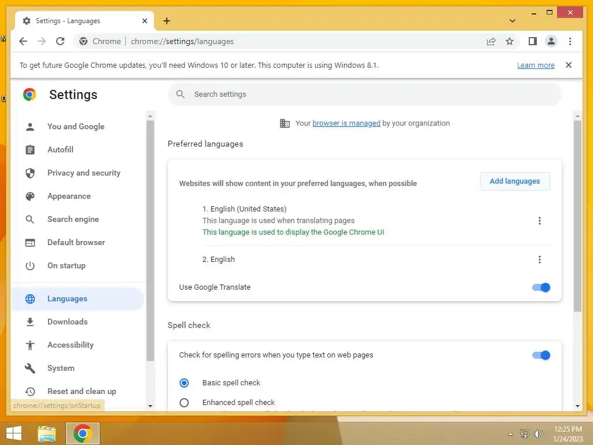The height and width of the screenshot is (445, 593).
Task: Click the forward navigation arrow
Action: 42,41
